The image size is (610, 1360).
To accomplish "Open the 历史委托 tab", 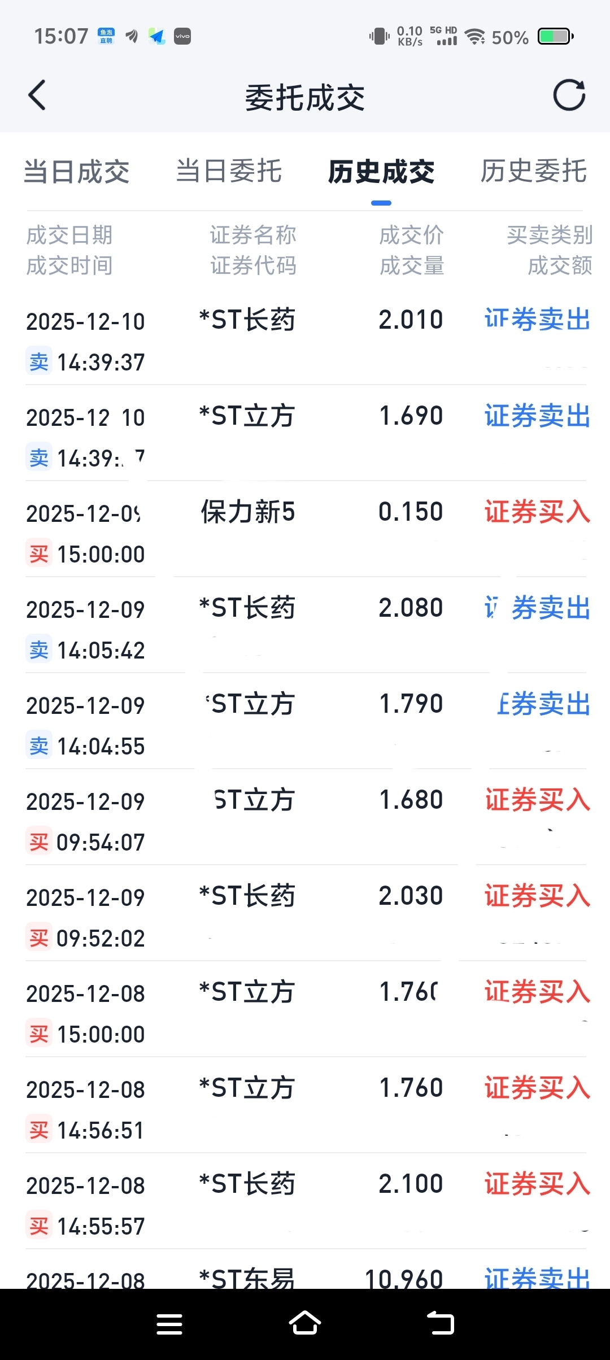I will 534,172.
